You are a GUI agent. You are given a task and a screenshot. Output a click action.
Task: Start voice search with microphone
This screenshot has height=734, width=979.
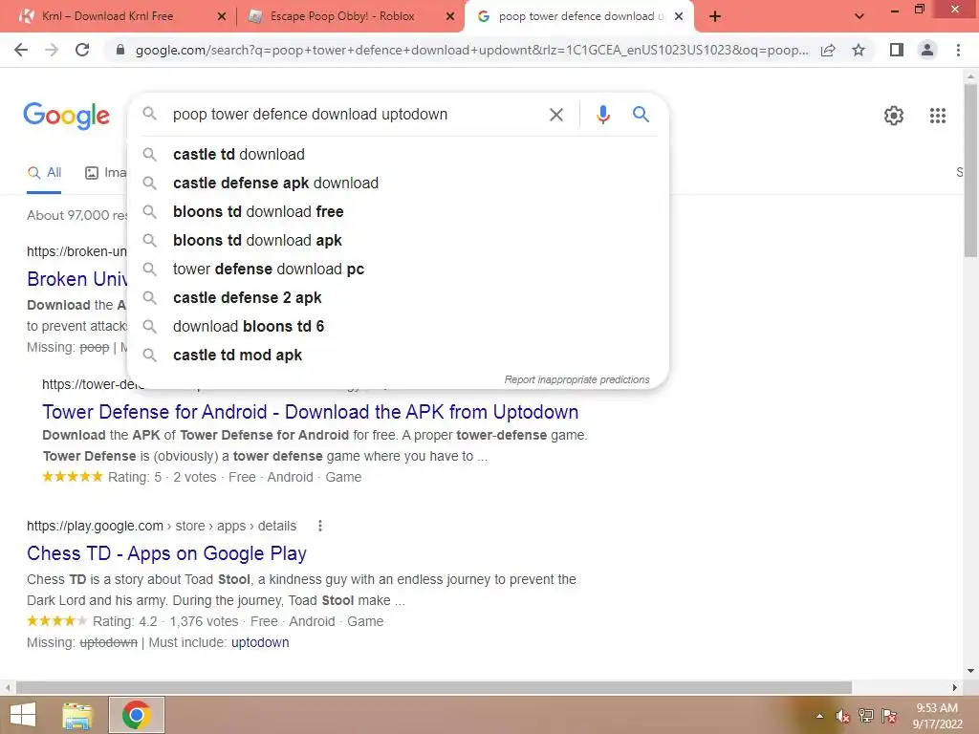pyautogui.click(x=602, y=115)
